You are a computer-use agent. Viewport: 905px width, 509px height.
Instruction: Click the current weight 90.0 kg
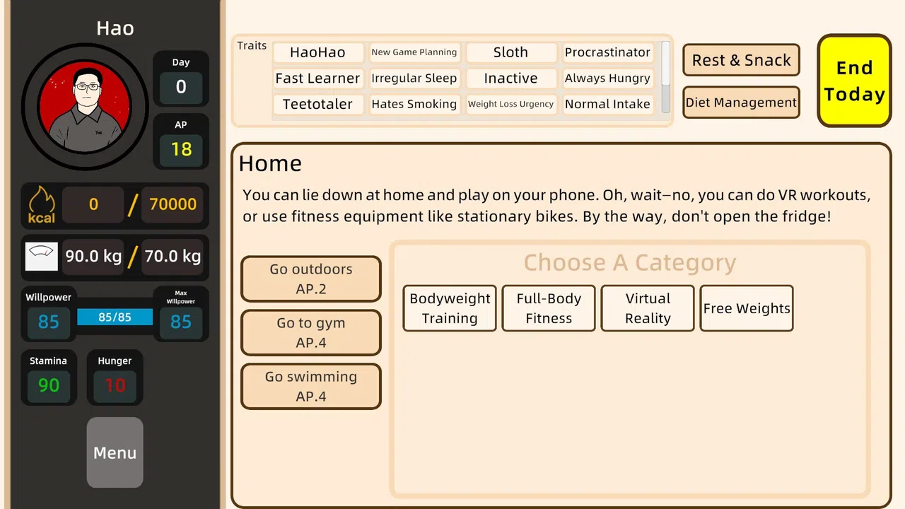pyautogui.click(x=93, y=256)
